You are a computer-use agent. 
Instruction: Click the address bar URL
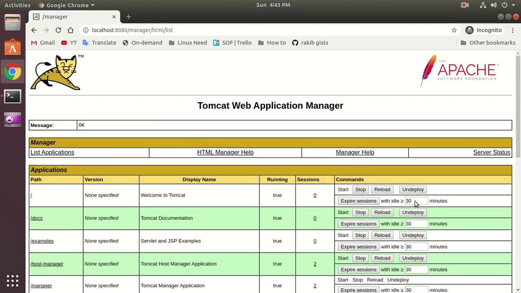click(132, 30)
